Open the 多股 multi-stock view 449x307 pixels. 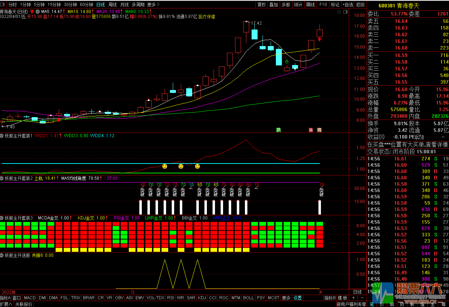click(286, 5)
